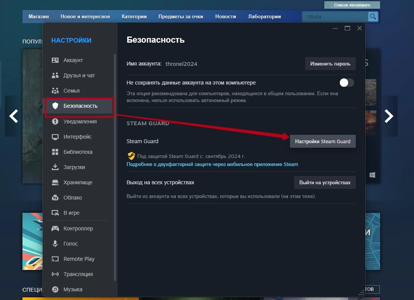Click the Interface monitor icon
Image resolution: width=414 pixels, height=300 pixels.
click(55, 137)
